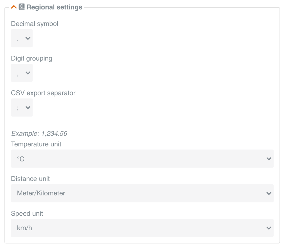Click the Meter/Kilometer value in Distance unit
The width and height of the screenshot is (285, 248).
coord(41,193)
